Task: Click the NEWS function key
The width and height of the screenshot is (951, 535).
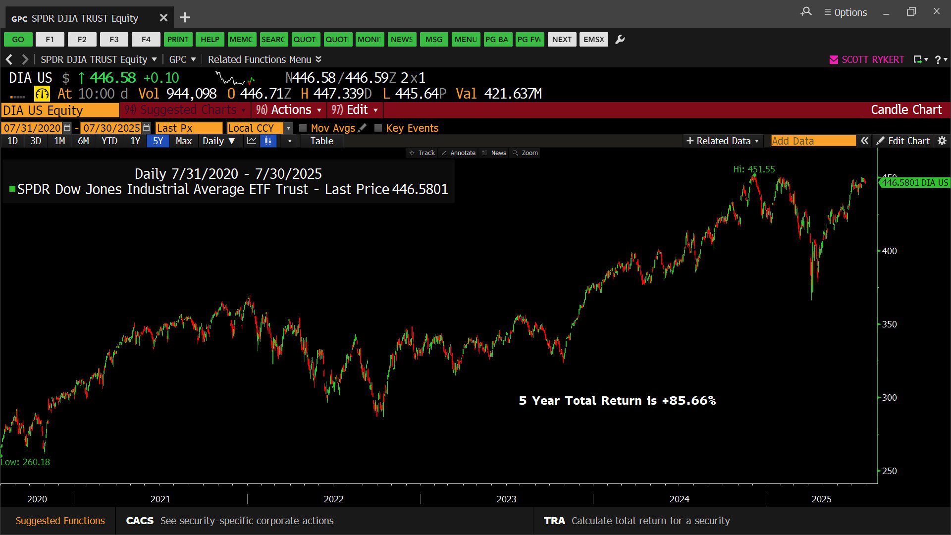Action: pos(401,39)
